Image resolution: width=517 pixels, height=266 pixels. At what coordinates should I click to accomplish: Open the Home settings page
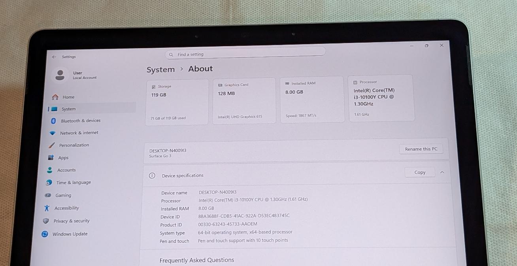(x=68, y=97)
